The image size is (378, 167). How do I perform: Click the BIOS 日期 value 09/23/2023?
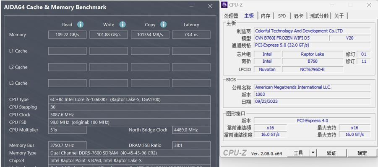312,101
